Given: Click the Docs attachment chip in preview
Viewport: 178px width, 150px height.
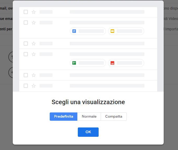Looking at the screenshot, I should 88,31.
